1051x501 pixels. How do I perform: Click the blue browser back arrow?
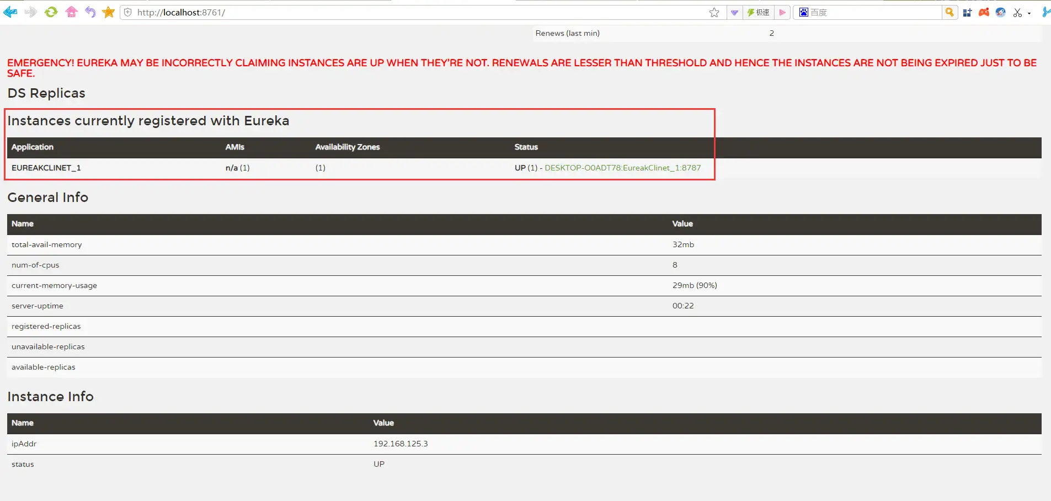(10, 12)
